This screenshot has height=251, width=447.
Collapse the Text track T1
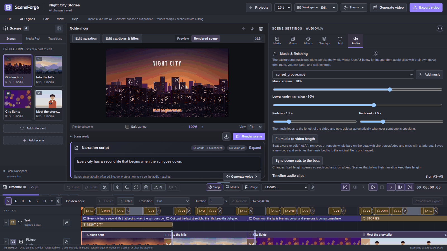point(6,223)
